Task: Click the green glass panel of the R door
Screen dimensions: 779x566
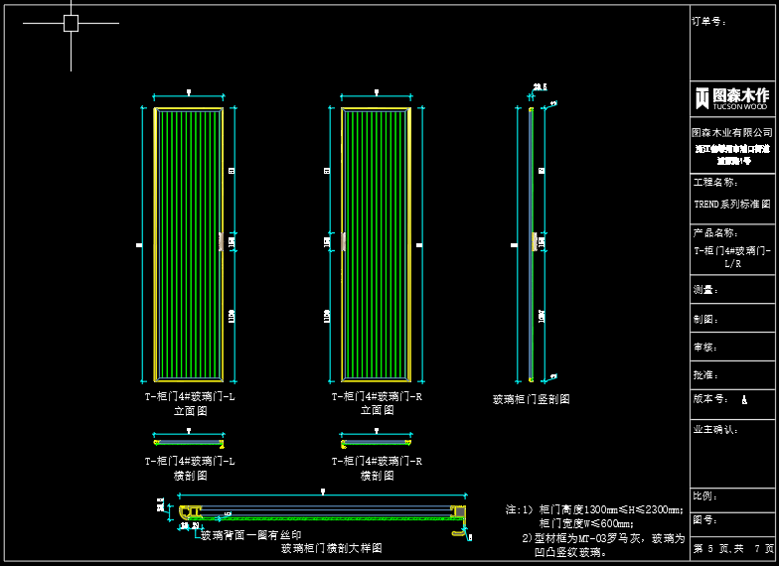Action: pyautogui.click(x=376, y=243)
